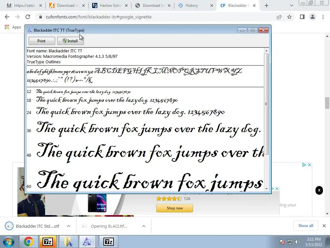Open the Apps bookmarks shortcut

(13, 27)
